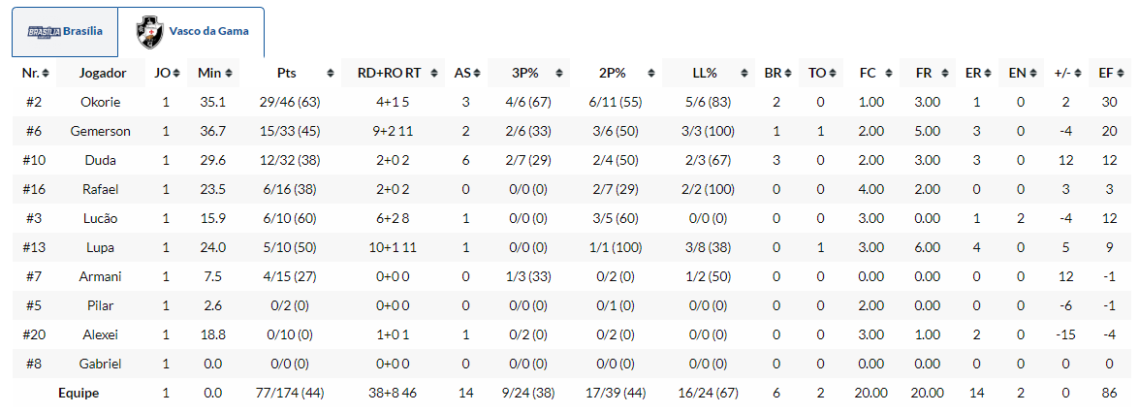The width and height of the screenshot is (1139, 413).
Task: Click the Brasília team logo
Action: coord(44,31)
